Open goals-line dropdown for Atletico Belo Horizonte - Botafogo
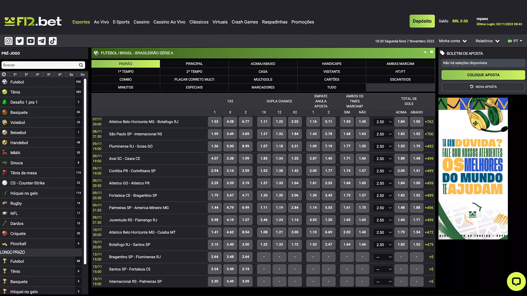This screenshot has width=527, height=296. [383, 122]
